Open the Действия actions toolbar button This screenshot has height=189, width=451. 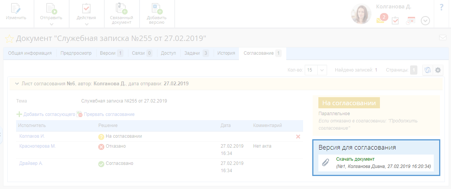pyautogui.click(x=86, y=13)
